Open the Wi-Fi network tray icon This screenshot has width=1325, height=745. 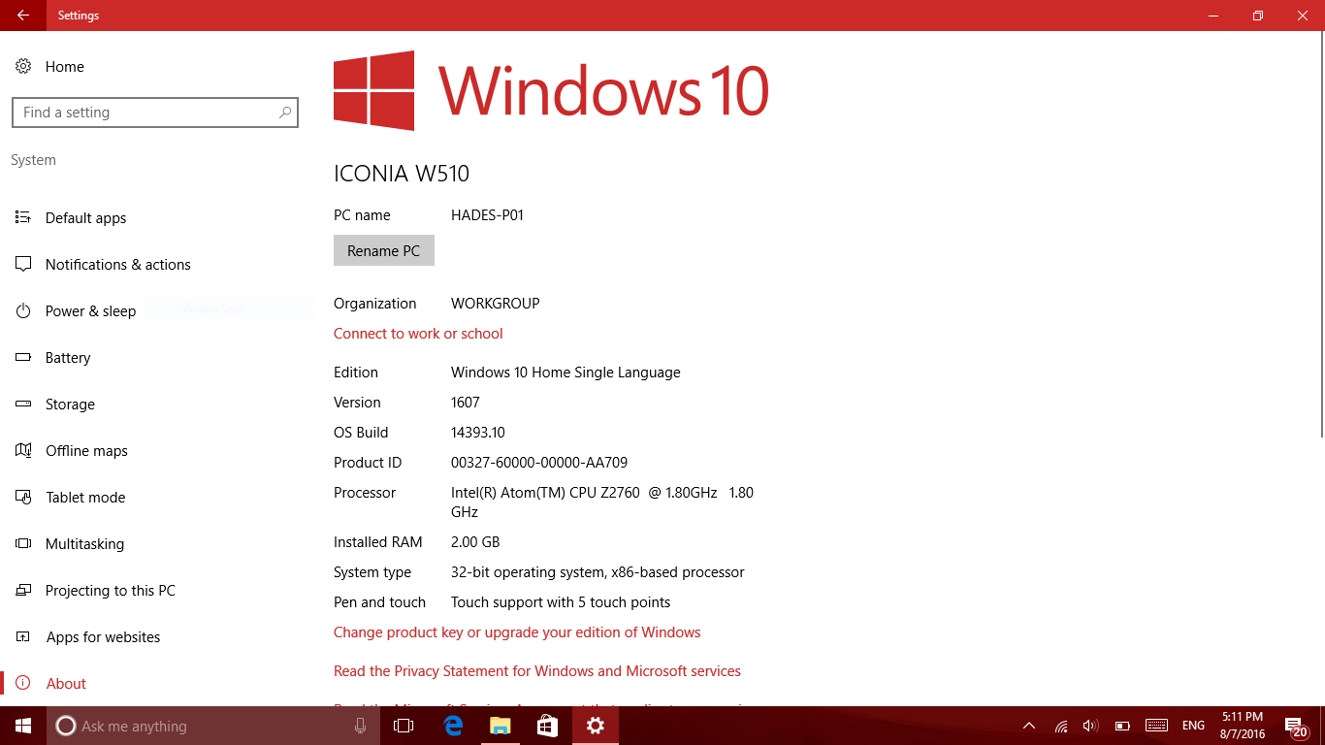(x=1061, y=726)
